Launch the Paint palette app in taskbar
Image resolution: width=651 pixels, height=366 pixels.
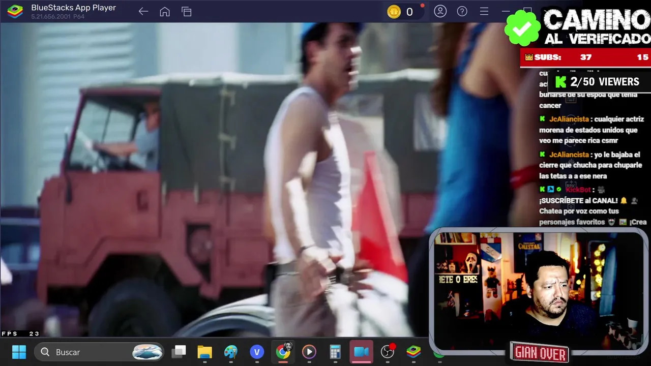point(231,352)
